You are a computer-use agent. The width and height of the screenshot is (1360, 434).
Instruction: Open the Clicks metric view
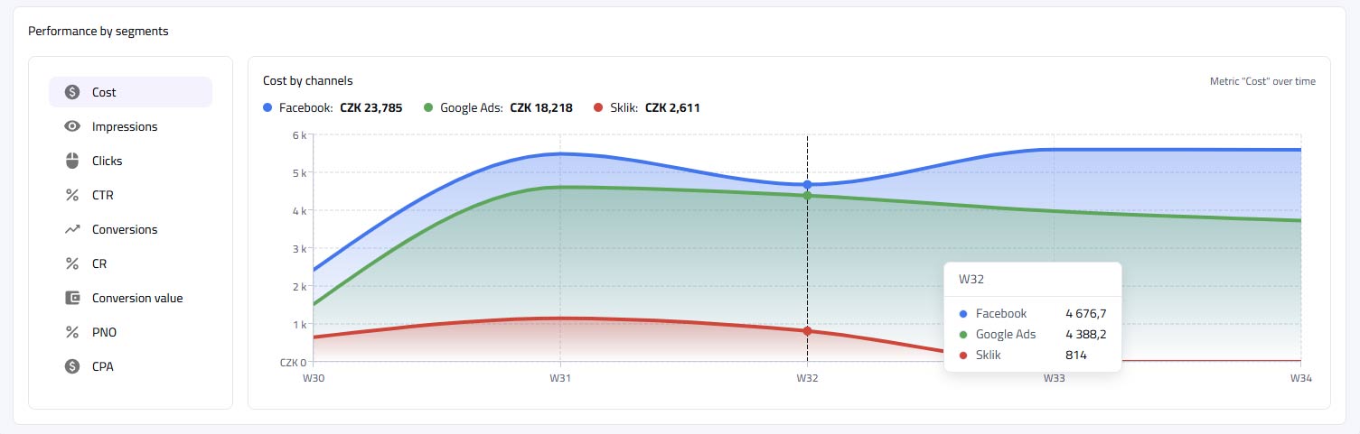[107, 161]
